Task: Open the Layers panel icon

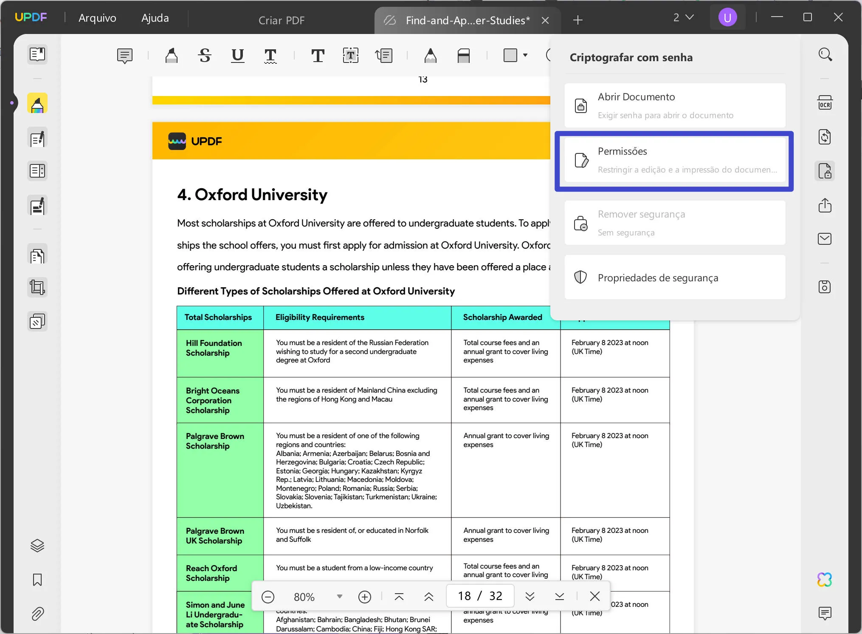Action: pos(37,546)
